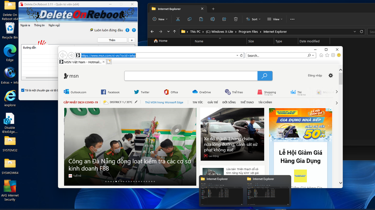Click the blue help question icon in DeleteOnReboot
The image size is (375, 210).
click(x=134, y=30)
